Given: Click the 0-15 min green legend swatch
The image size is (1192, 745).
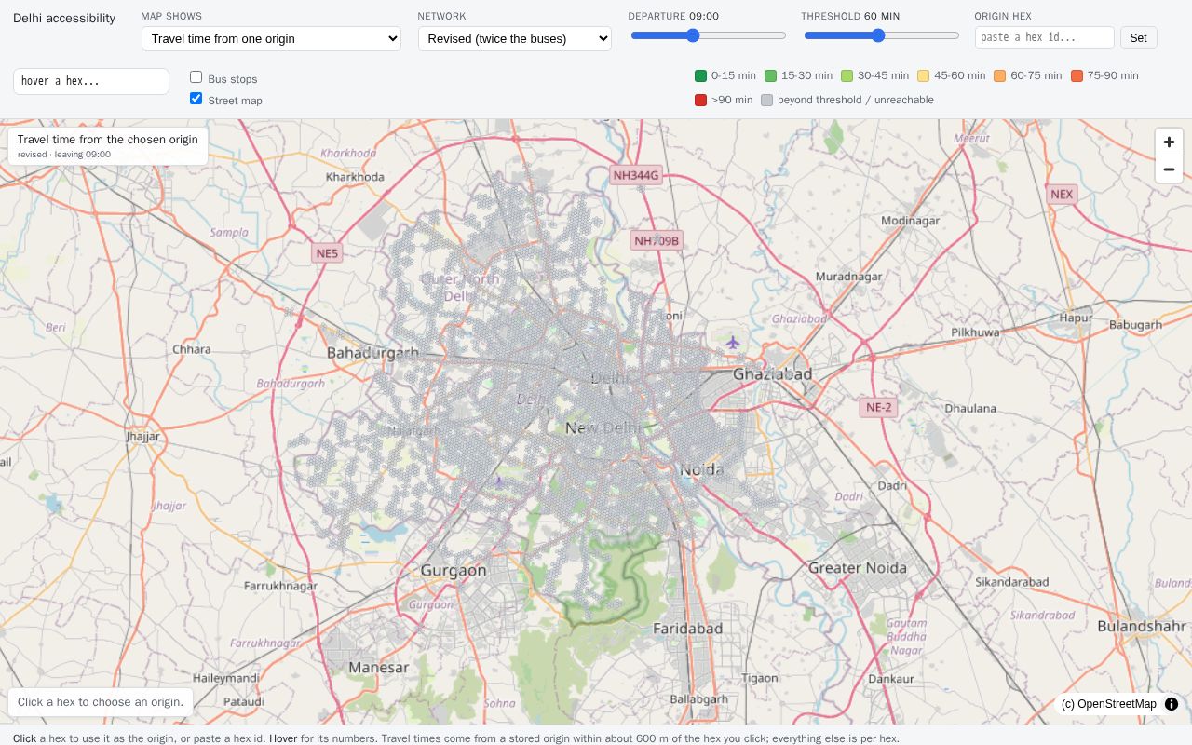Looking at the screenshot, I should (x=701, y=75).
